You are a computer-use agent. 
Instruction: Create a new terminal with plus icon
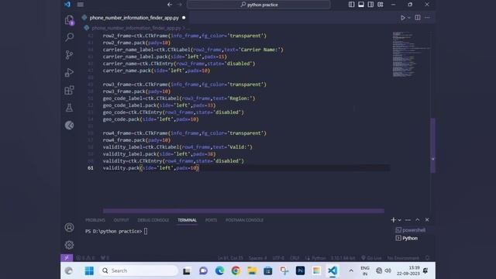tap(393, 220)
